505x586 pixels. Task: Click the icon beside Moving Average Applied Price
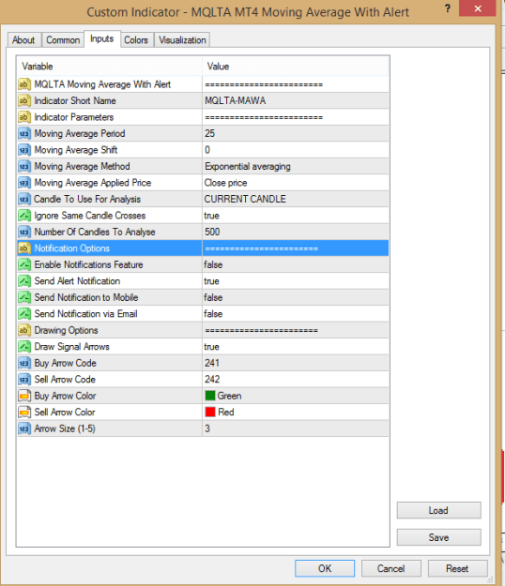pyautogui.click(x=24, y=183)
